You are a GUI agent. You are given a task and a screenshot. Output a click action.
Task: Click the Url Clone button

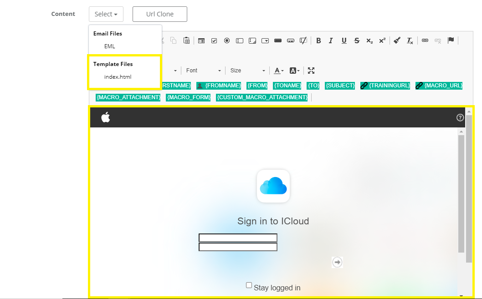tap(160, 14)
